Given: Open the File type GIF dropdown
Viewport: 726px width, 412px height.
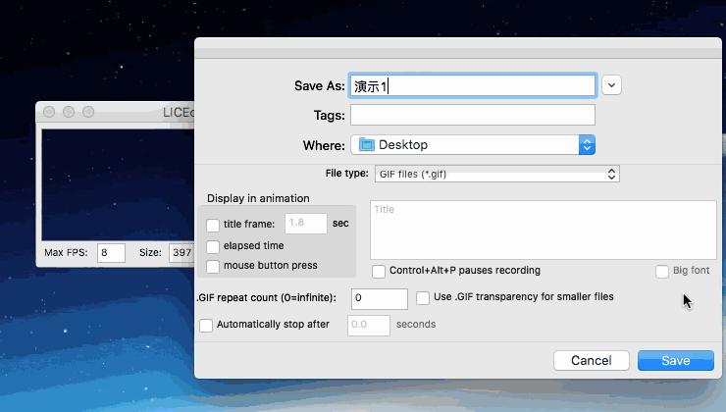Looking at the screenshot, I should pos(496,175).
